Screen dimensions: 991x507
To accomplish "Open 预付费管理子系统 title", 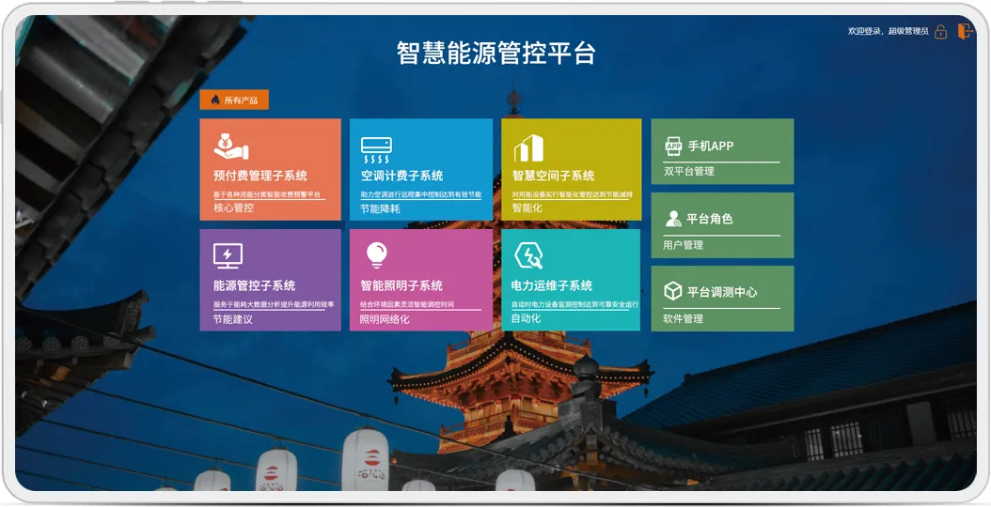I will [260, 176].
